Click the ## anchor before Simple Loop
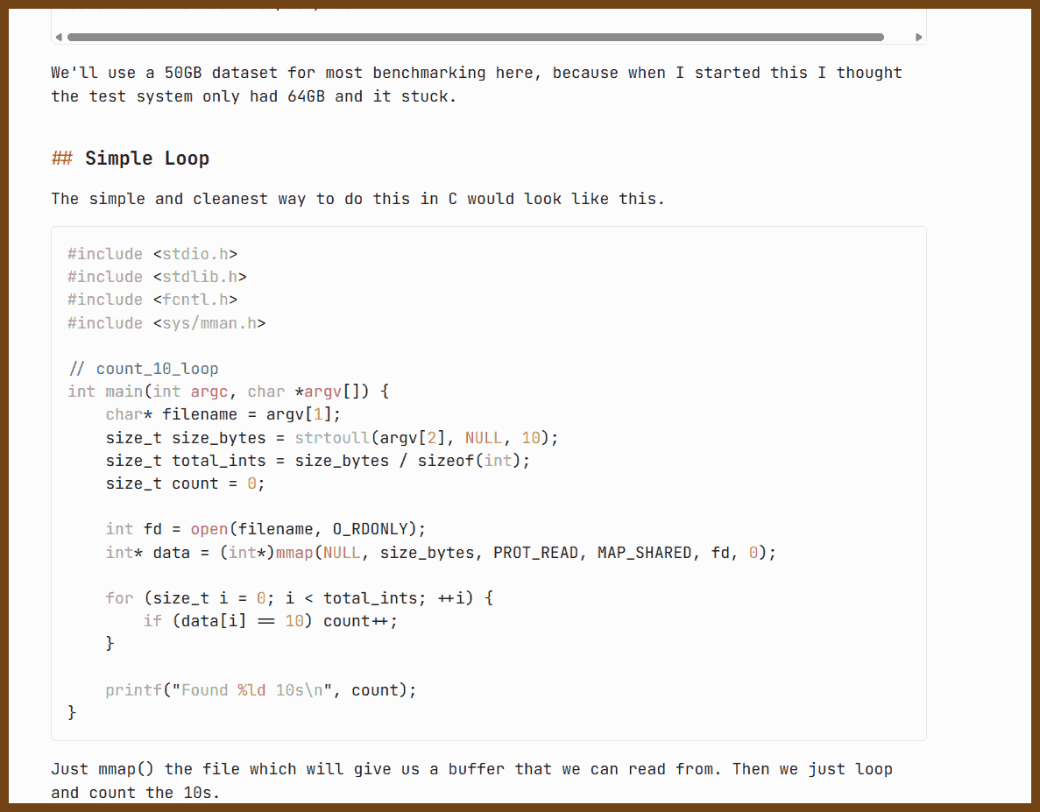Image resolution: width=1040 pixels, height=812 pixels. click(61, 159)
